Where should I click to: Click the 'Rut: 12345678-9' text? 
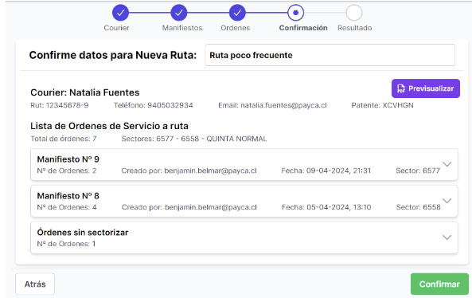tap(60, 105)
